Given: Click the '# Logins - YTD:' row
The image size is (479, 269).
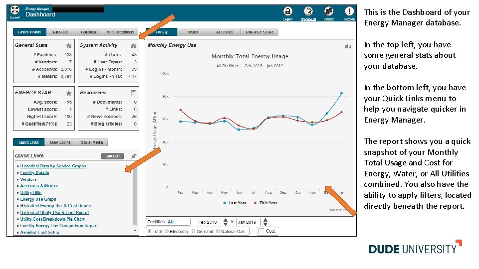Looking at the screenshot, I should 108,77.
